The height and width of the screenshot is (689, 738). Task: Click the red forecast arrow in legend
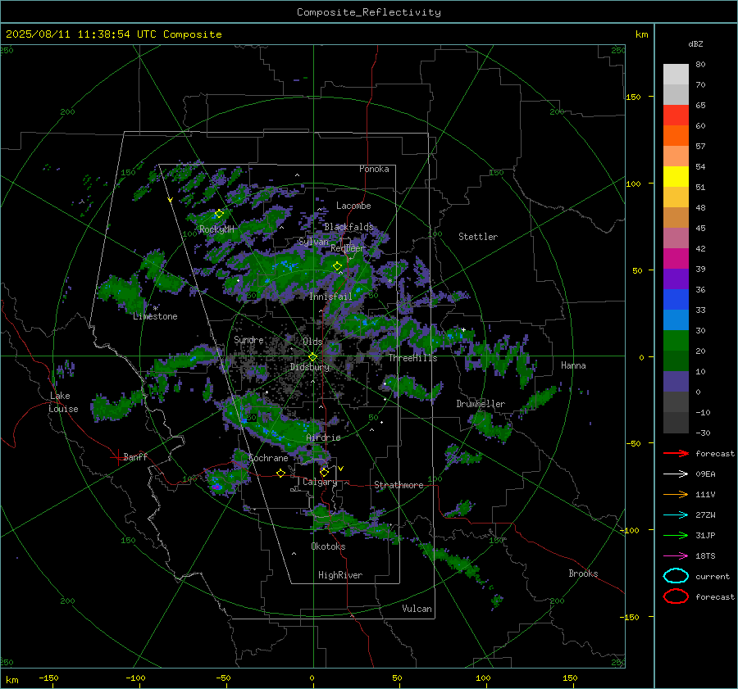[676, 453]
